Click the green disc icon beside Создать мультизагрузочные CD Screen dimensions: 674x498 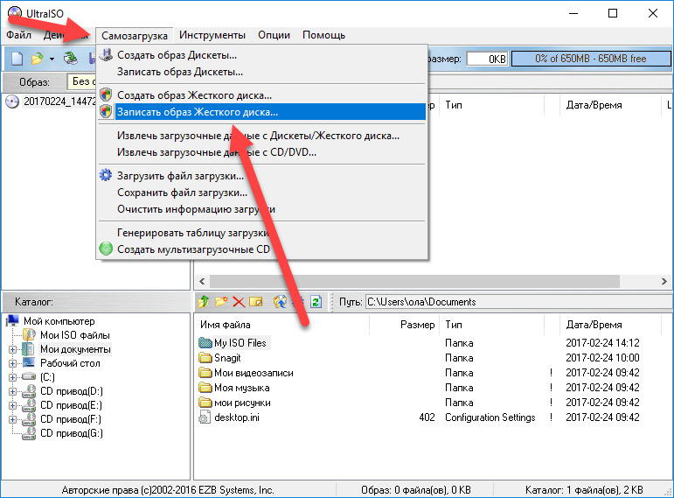pyautogui.click(x=106, y=249)
